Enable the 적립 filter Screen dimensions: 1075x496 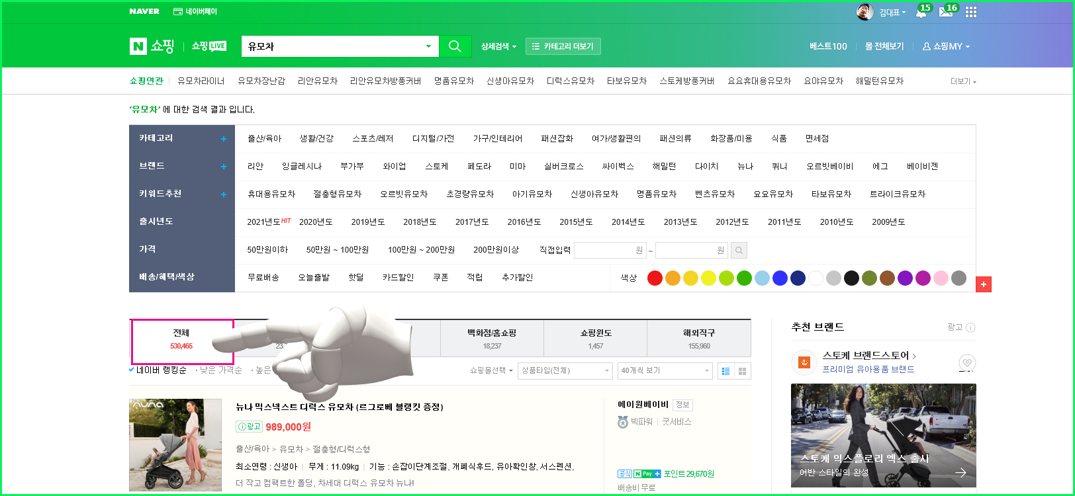pyautogui.click(x=475, y=277)
